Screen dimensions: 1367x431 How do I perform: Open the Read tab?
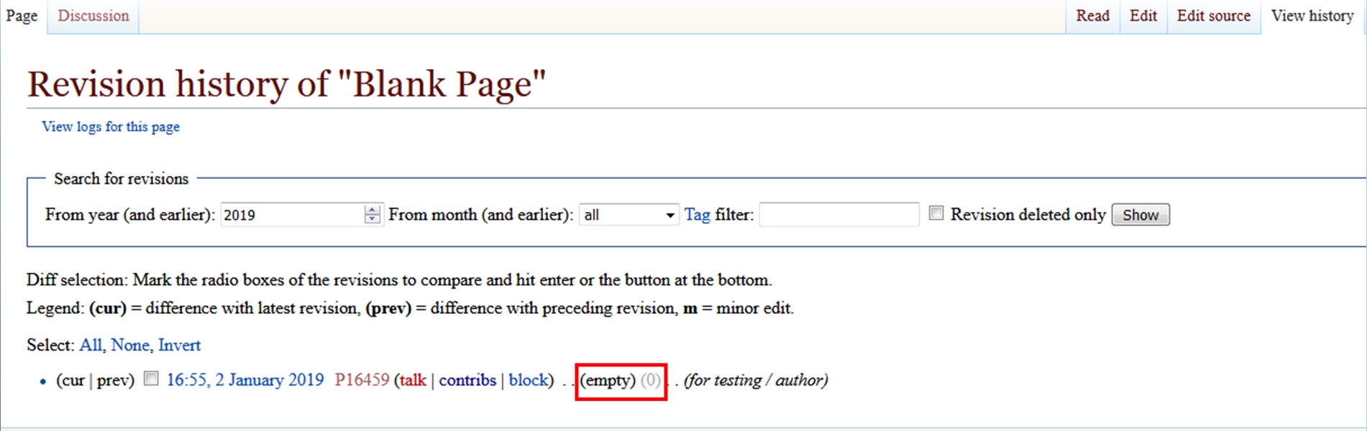pyautogui.click(x=1092, y=16)
